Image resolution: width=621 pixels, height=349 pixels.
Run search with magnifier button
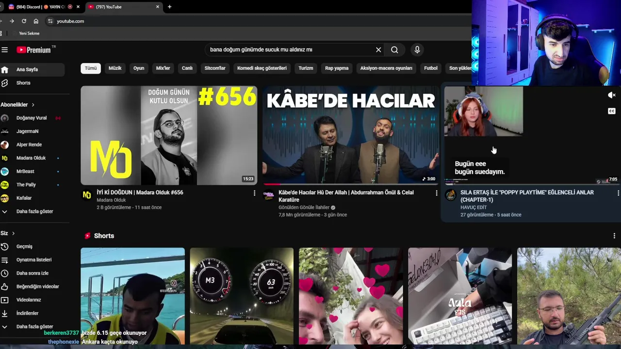(394, 49)
